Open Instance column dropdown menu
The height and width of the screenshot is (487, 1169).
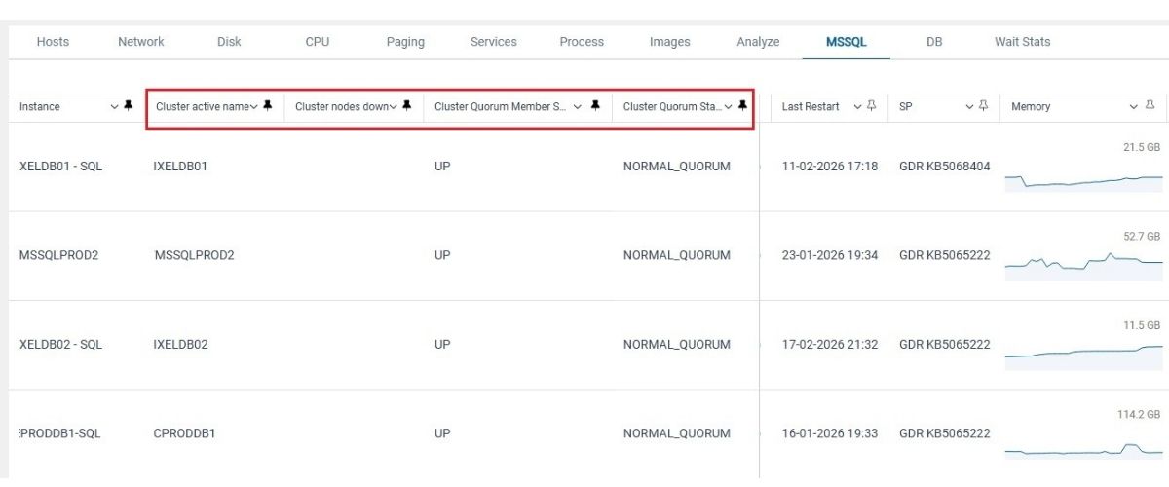click(x=113, y=107)
